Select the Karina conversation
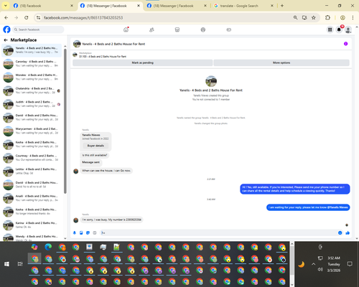The image size is (359, 287). (32, 225)
